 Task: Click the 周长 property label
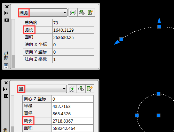(28, 121)
